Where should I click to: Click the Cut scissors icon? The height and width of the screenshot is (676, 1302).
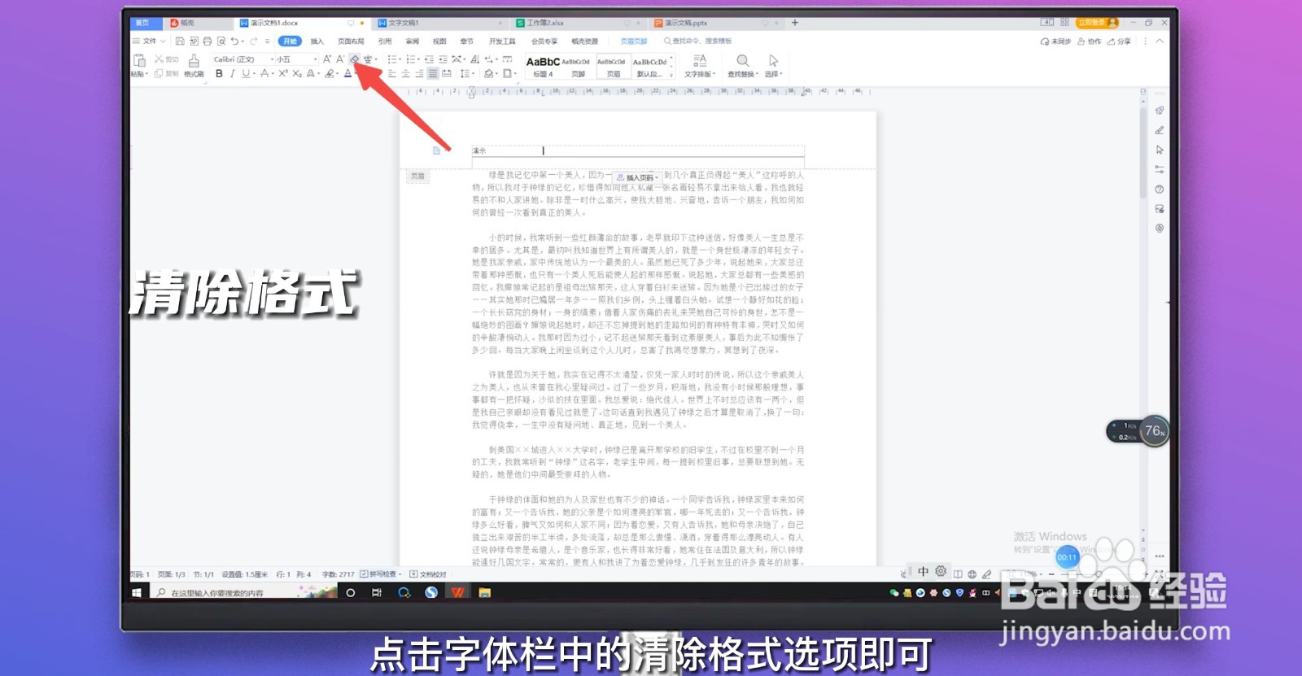pyautogui.click(x=159, y=59)
